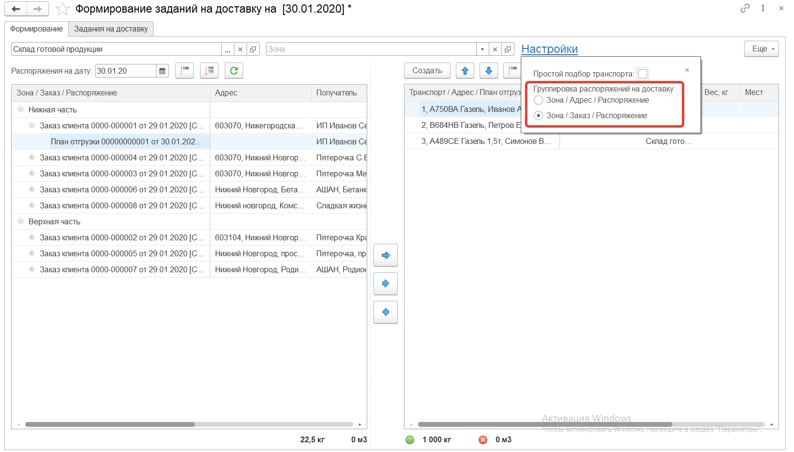794x452 pixels.
Task: Open the Зона dropdown list
Action: click(482, 49)
